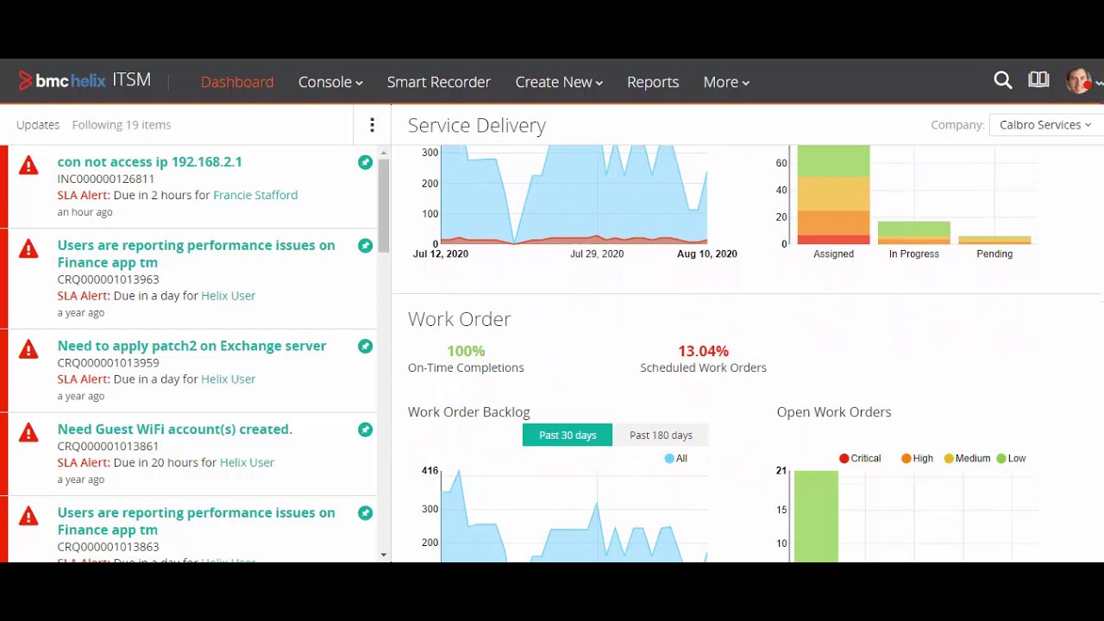Viewport: 1104px width, 621px height.
Task: Click the Pending bar in status chart
Action: 994,240
